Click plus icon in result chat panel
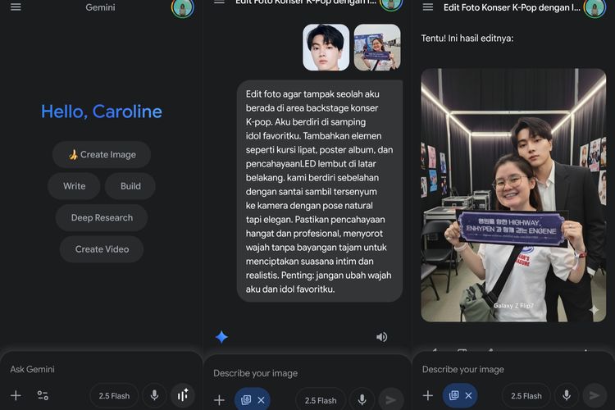This screenshot has width=615, height=410. [x=428, y=395]
